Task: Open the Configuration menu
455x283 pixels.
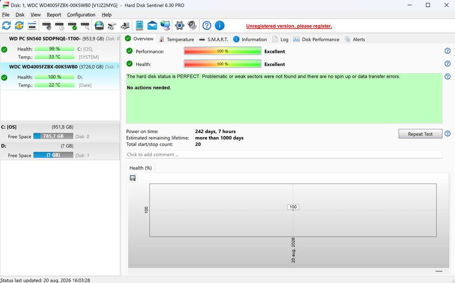Action: click(81, 15)
